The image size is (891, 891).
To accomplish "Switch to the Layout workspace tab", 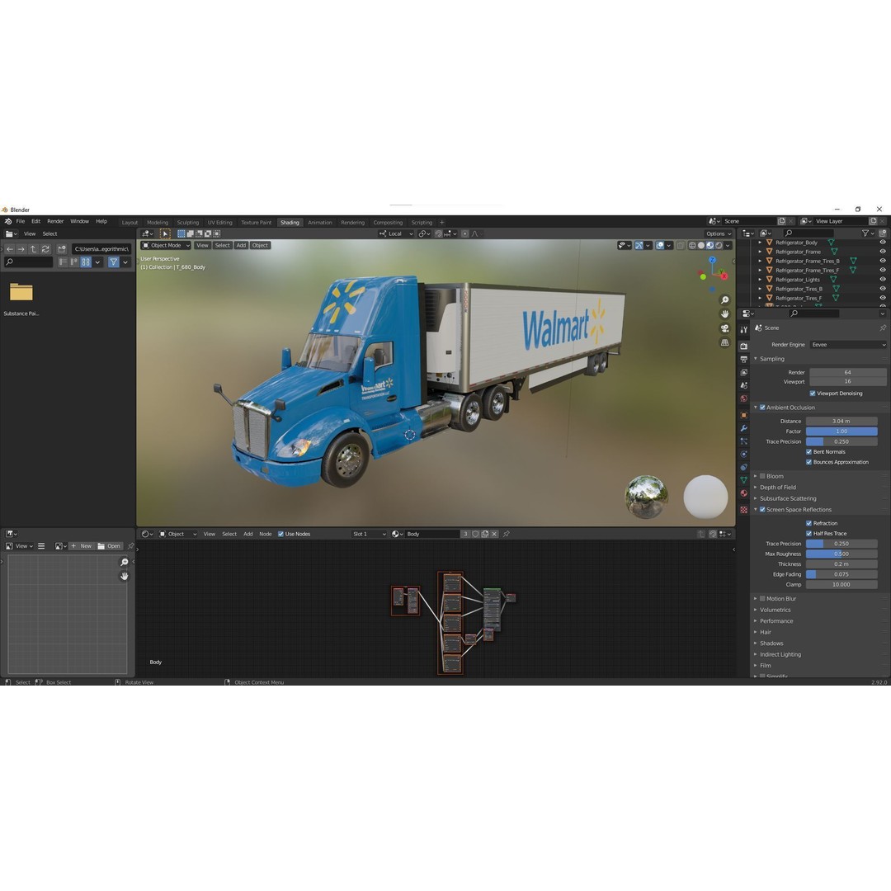I will coord(130,223).
